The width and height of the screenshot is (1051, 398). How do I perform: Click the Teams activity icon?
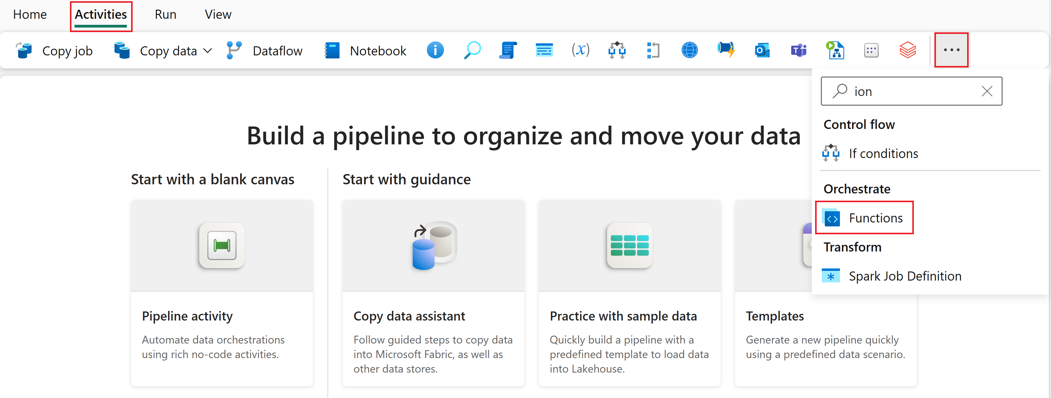coord(798,51)
